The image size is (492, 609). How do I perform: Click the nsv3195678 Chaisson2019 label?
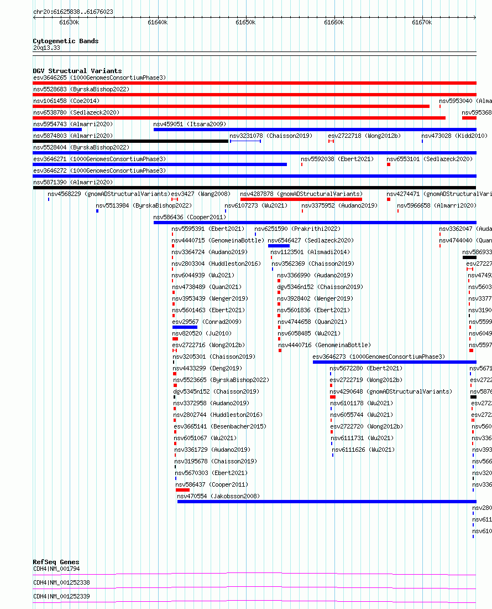click(216, 461)
